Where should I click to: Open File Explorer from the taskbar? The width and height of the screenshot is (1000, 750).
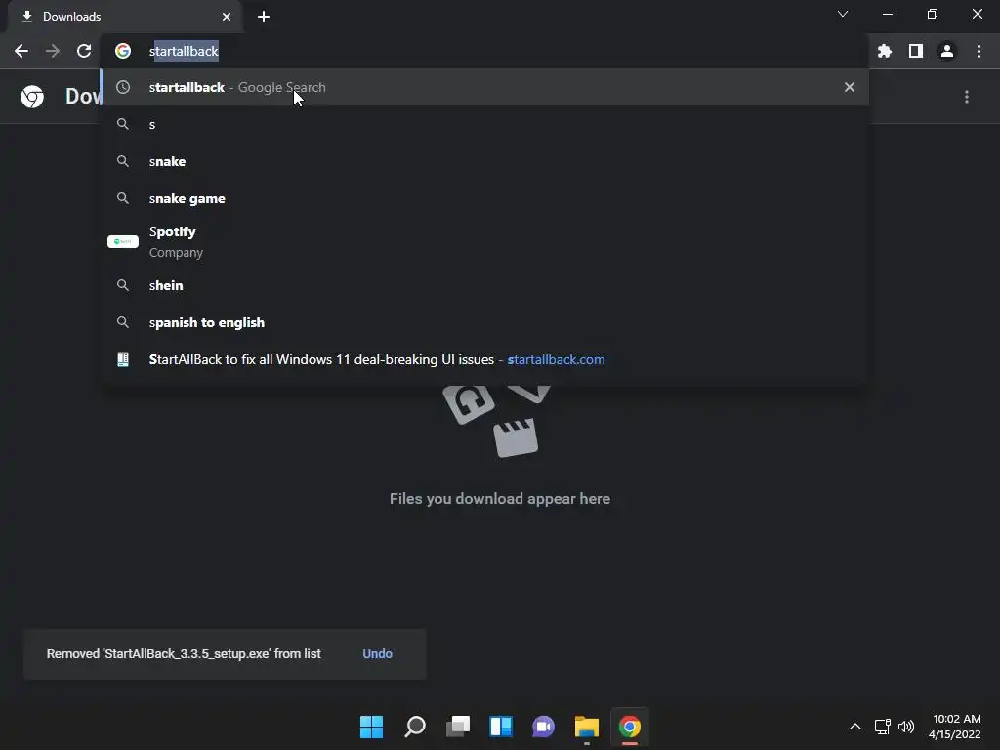coord(587,727)
